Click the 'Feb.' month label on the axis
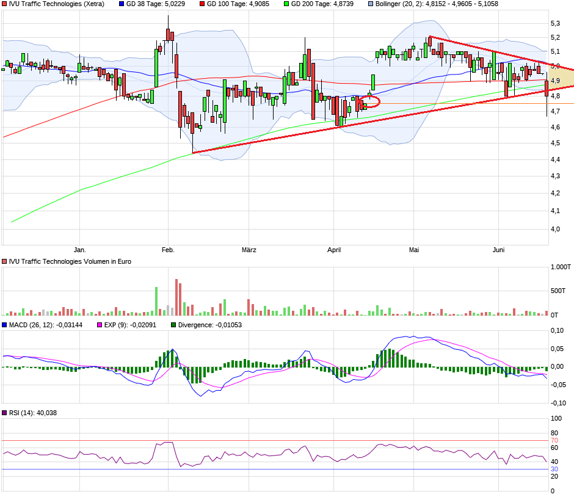The image size is (574, 497). click(x=168, y=250)
